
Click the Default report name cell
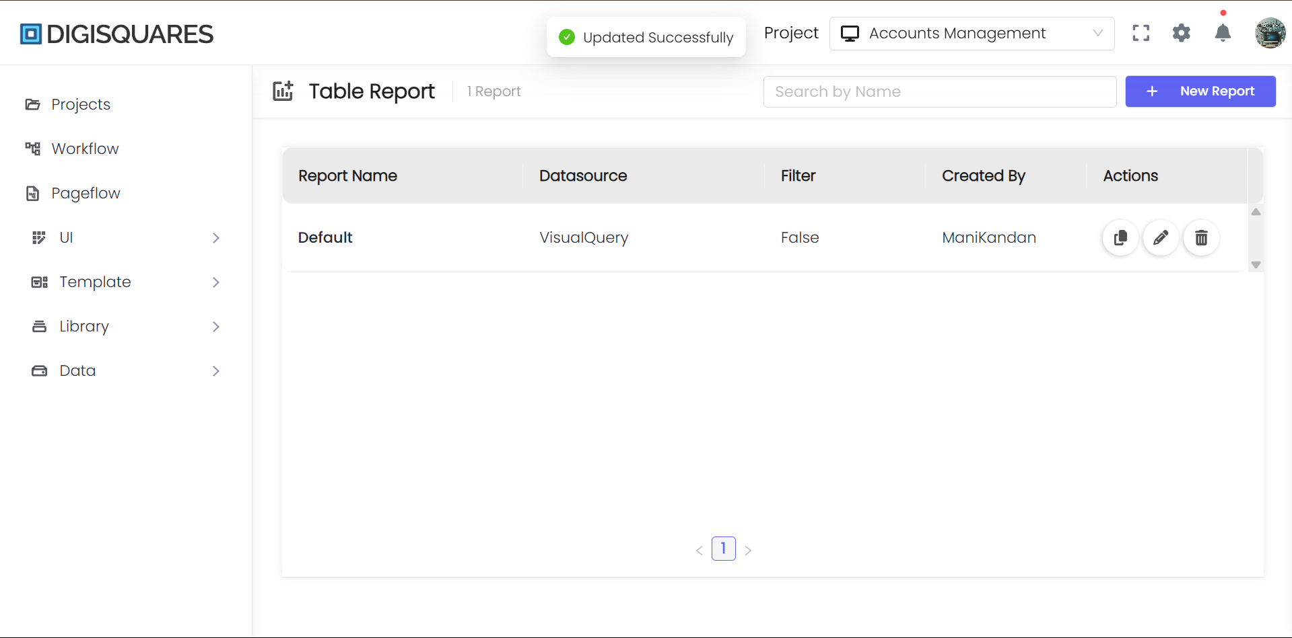[x=325, y=237]
